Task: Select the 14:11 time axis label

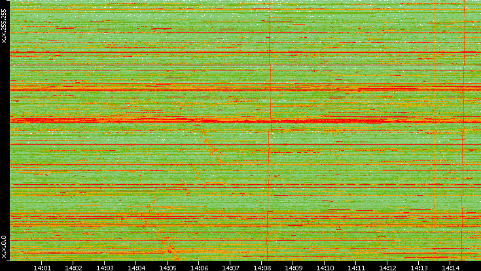Action: [x=356, y=268]
